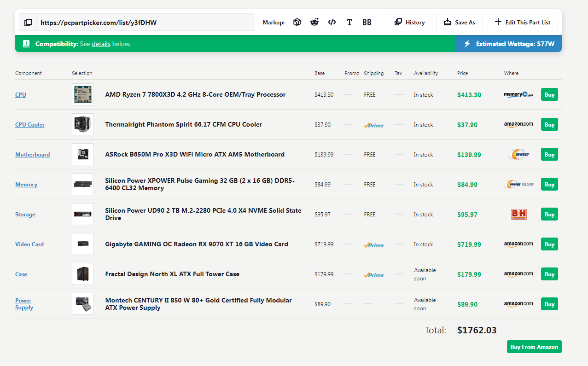This screenshot has width=588, height=366.
Task: Buy the CPU from MemoryC
Action: [549, 94]
